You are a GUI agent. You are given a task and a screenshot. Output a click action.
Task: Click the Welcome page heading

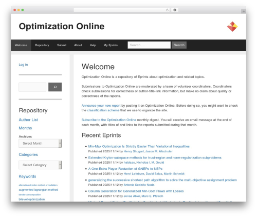(x=98, y=67)
